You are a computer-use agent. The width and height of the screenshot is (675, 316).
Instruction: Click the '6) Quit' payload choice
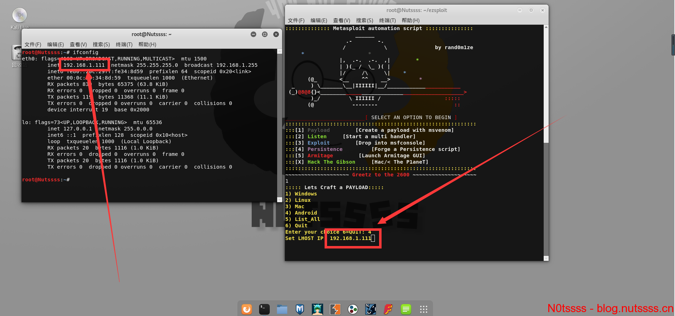(x=296, y=226)
